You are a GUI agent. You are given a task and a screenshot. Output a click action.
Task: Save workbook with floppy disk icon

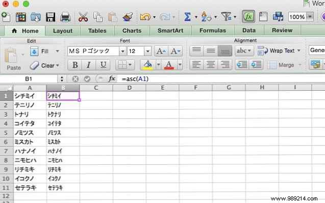(51, 17)
